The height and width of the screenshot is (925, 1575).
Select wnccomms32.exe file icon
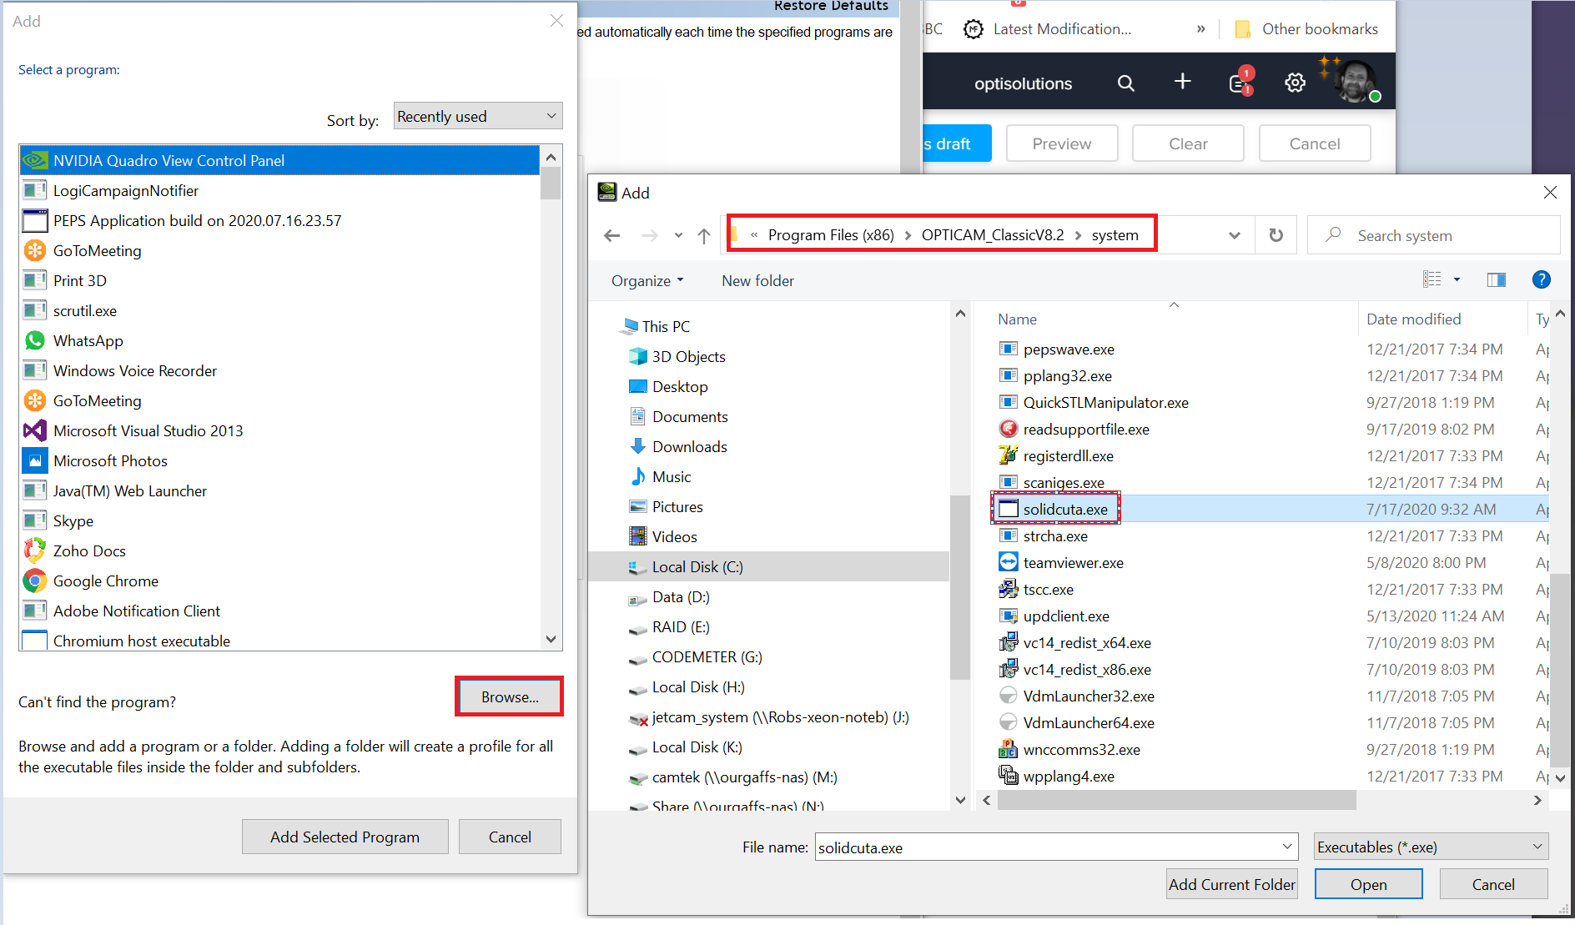1009,749
